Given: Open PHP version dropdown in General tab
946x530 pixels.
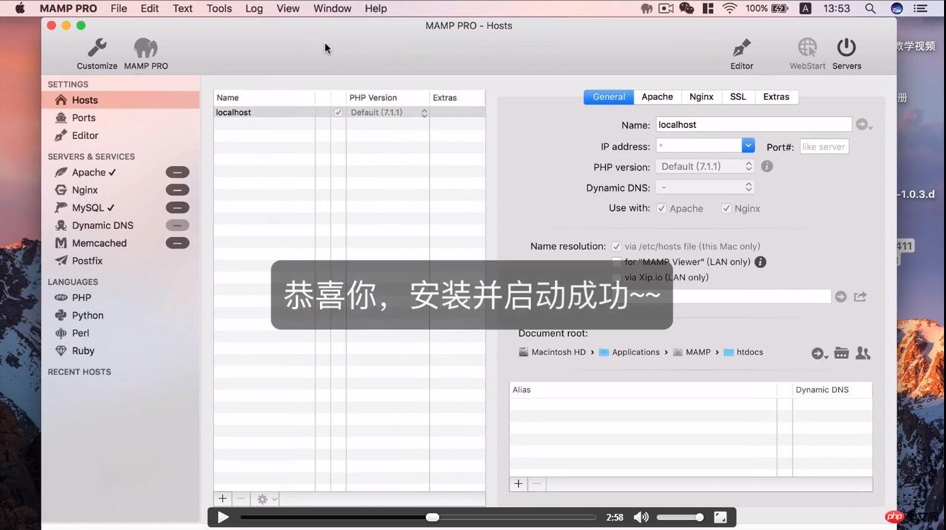Looking at the screenshot, I should coord(705,167).
